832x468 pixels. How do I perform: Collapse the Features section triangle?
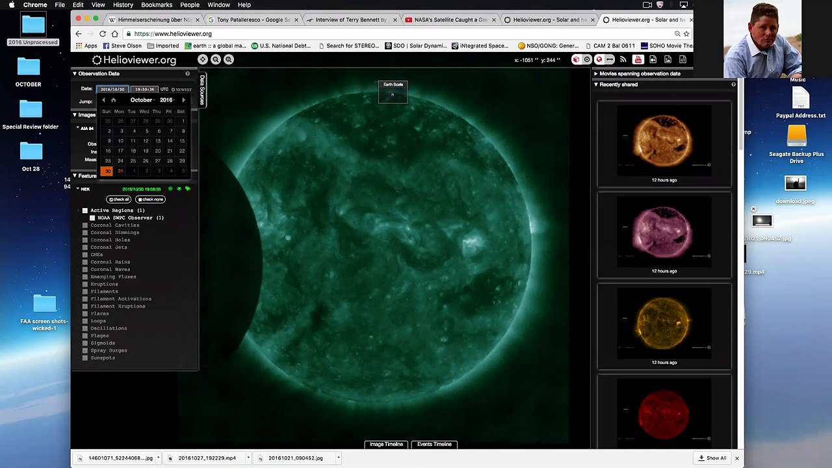75,175
